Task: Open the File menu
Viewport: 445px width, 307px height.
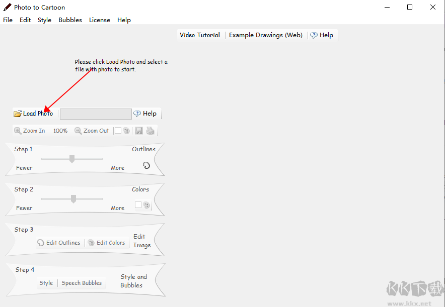Action: (8, 20)
